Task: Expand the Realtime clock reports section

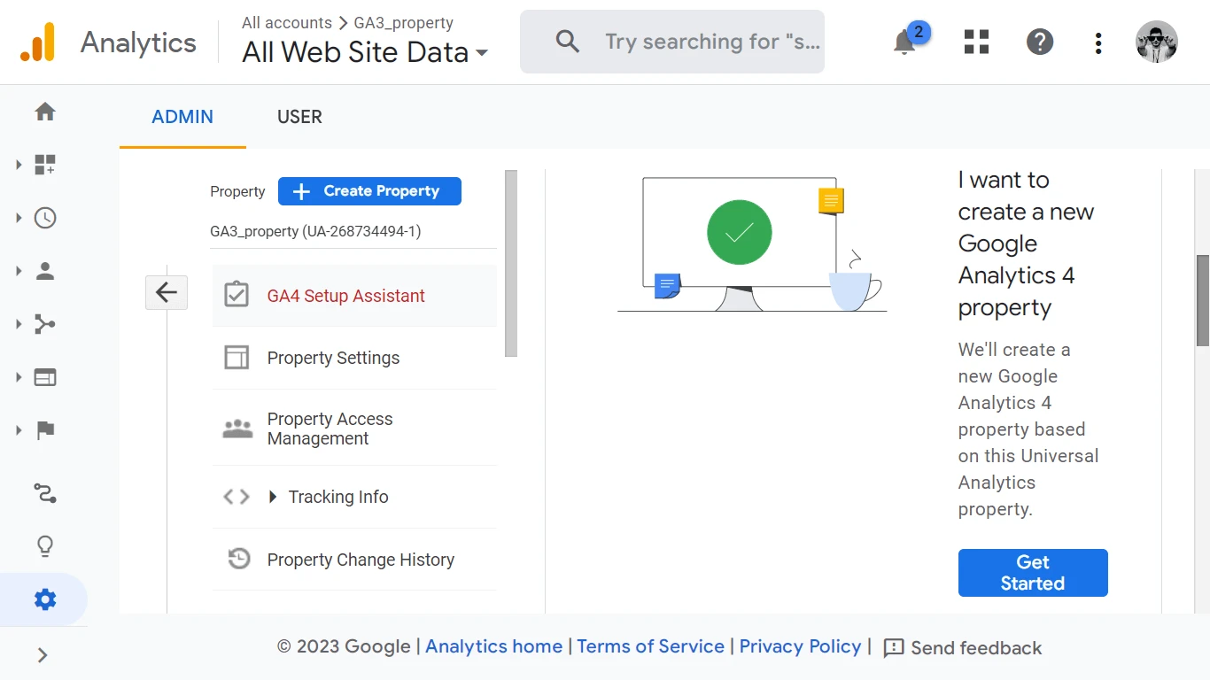Action: click(x=44, y=218)
